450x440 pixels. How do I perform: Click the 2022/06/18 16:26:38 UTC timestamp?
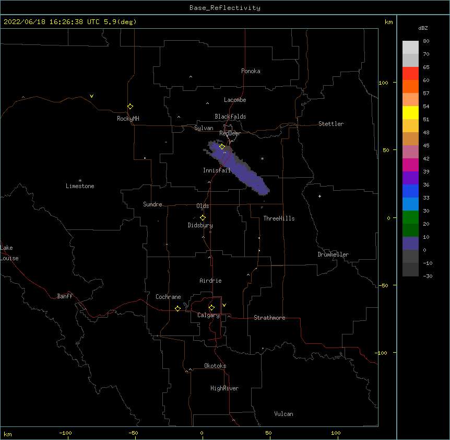pos(52,22)
